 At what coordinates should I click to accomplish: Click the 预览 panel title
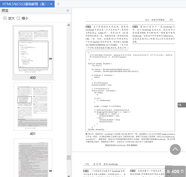(5, 10)
